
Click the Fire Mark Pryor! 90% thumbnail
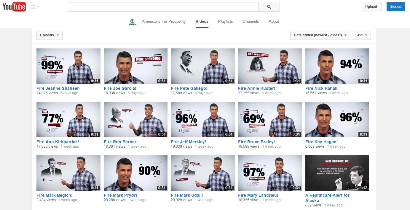click(x=135, y=173)
